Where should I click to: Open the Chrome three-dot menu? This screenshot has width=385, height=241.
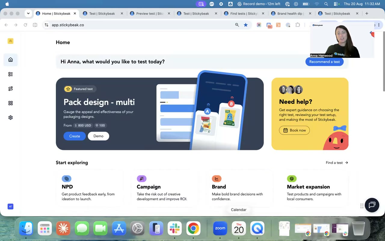tap(379, 25)
